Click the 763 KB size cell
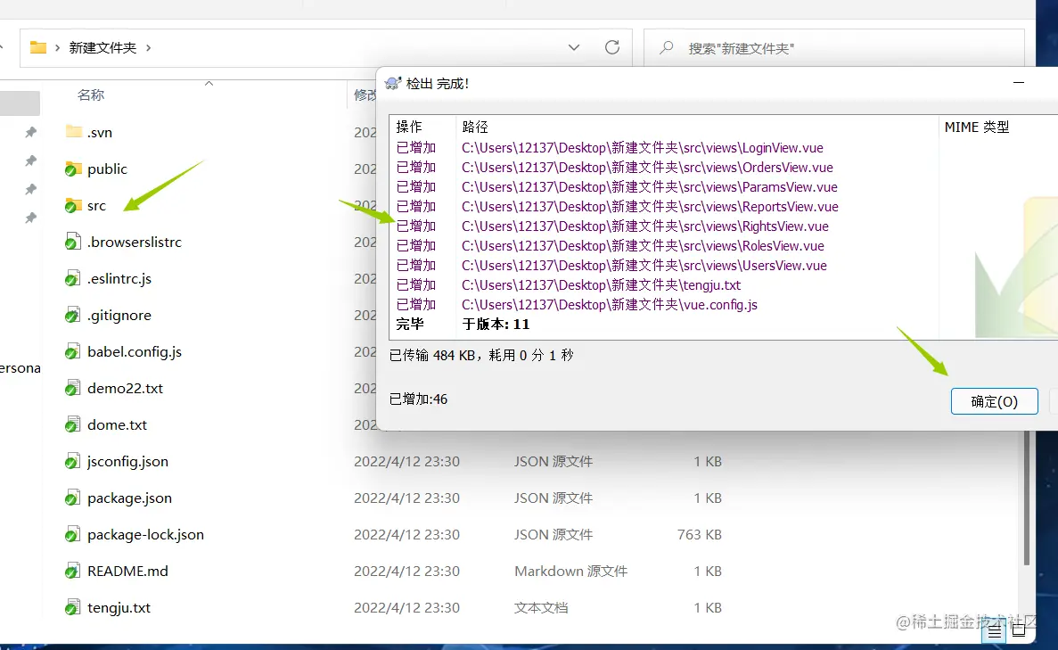 click(x=699, y=535)
